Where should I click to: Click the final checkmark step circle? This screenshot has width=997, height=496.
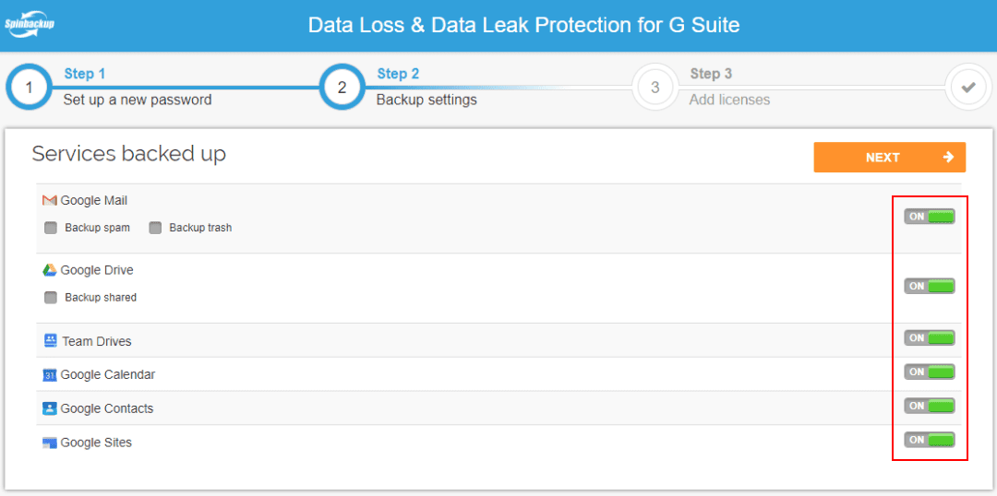(x=968, y=88)
